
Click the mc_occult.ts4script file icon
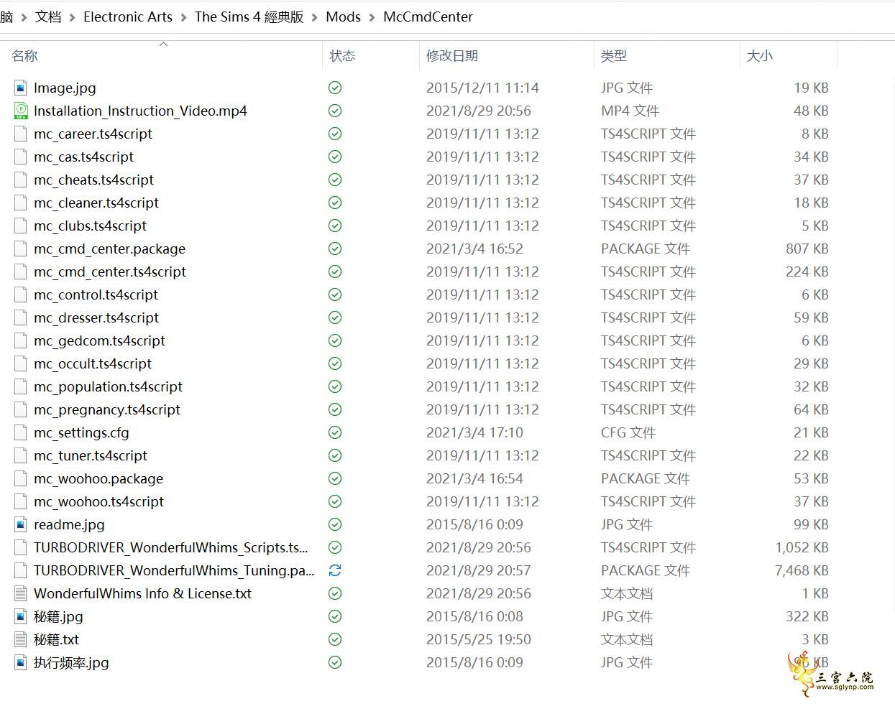(x=20, y=363)
